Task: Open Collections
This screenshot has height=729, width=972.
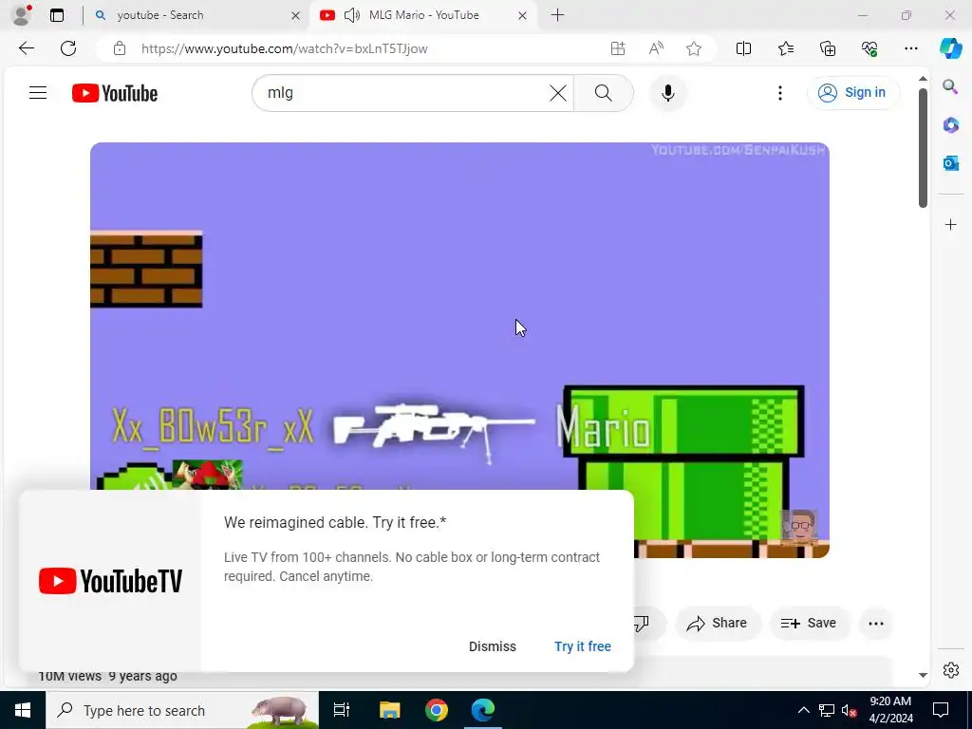Action: click(828, 48)
